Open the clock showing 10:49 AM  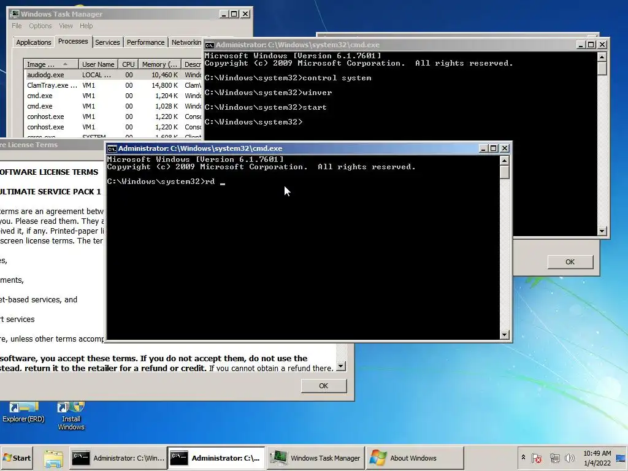[x=597, y=458]
